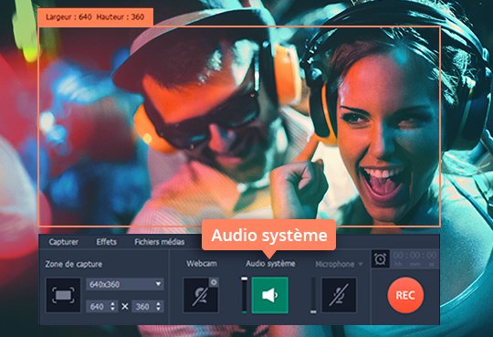Open the Effets tab

point(106,242)
